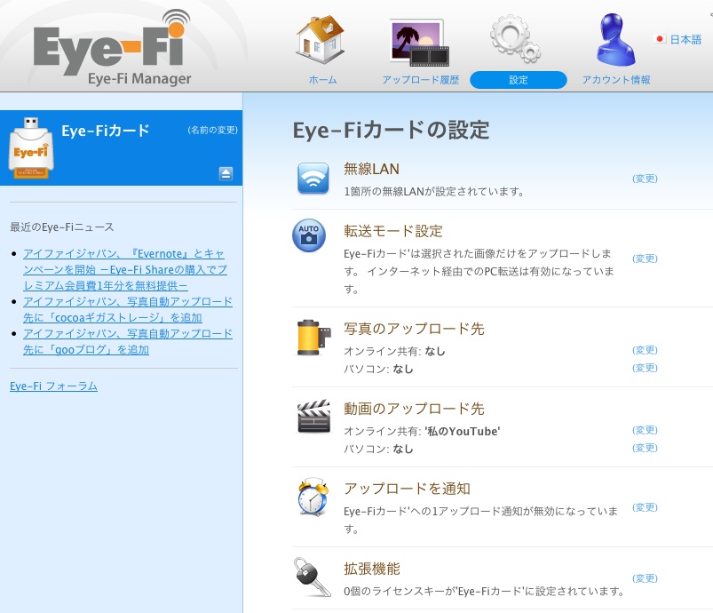This screenshot has height=613, width=713.
Task: Open the Evernote campaign news link
Action: [125, 269]
